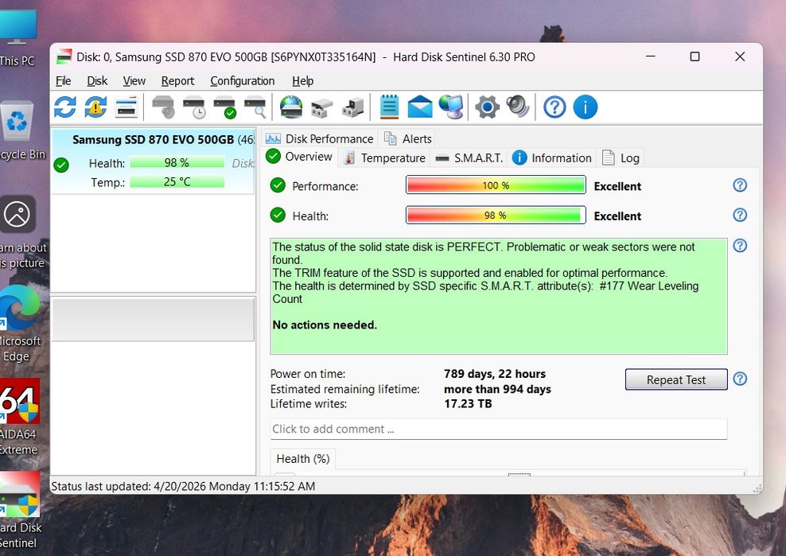Image resolution: width=786 pixels, height=556 pixels.
Task: Click the loudspeaker sound icon
Action: pyautogui.click(x=518, y=107)
